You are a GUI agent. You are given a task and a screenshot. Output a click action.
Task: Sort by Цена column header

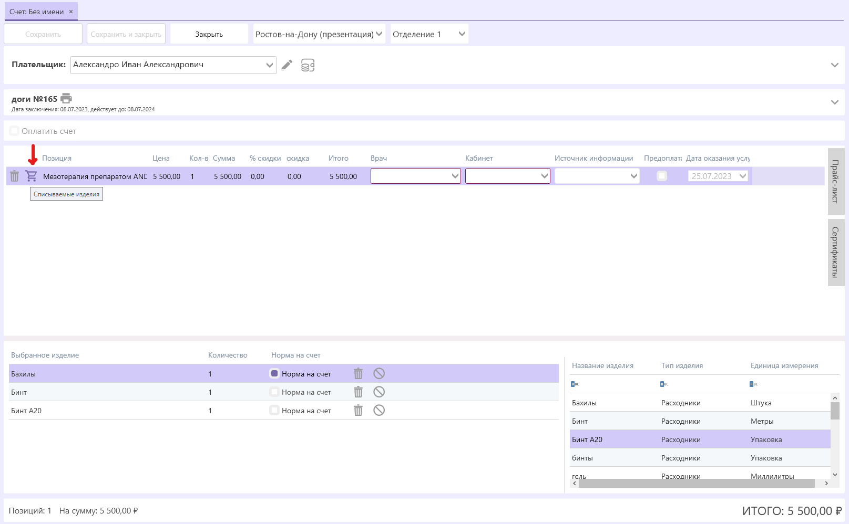[161, 158]
